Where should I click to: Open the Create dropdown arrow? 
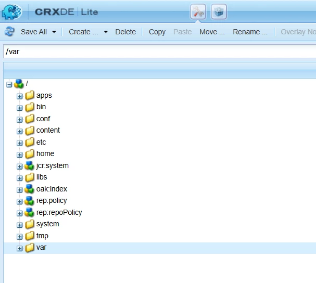pyautogui.click(x=106, y=32)
